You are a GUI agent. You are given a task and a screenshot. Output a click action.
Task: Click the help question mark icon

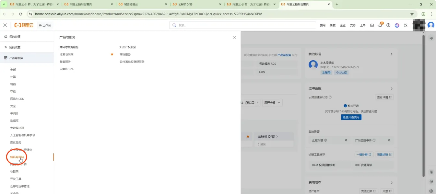(388, 25)
